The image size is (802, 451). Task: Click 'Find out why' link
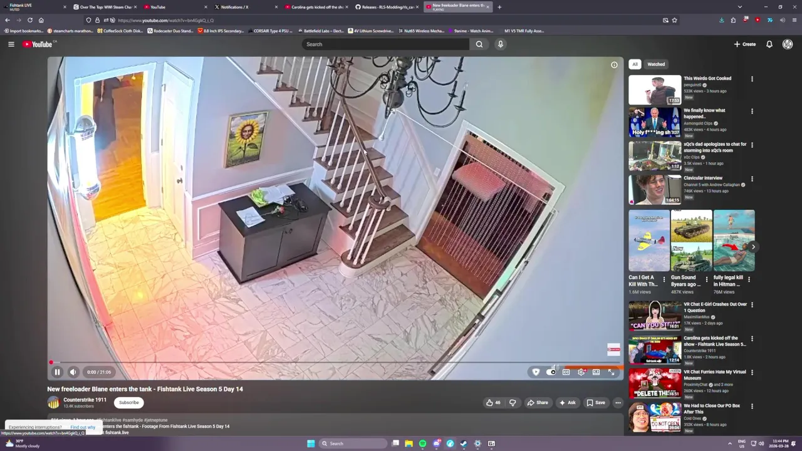[x=83, y=427]
